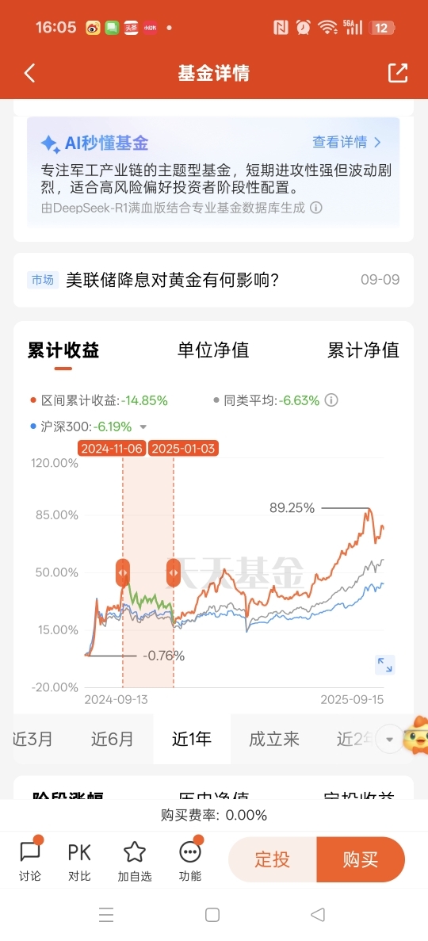Tap the back arrow in header
428x941 pixels.
(x=29, y=73)
